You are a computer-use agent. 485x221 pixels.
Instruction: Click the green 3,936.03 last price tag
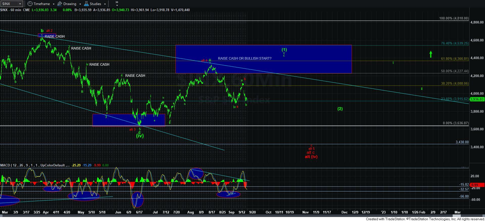477,100
